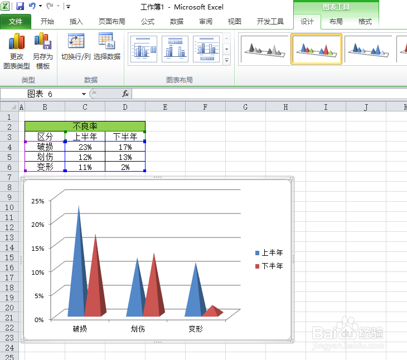407x360 pixels.
Task: Select column G header
Action: pyautogui.click(x=245, y=107)
